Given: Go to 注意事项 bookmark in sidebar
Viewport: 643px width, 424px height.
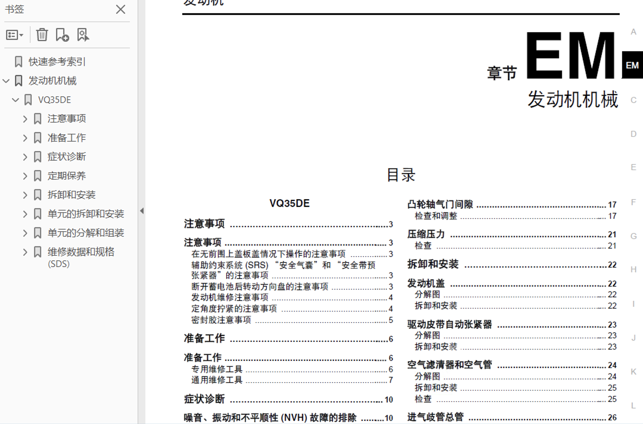Looking at the screenshot, I should pos(67,119).
